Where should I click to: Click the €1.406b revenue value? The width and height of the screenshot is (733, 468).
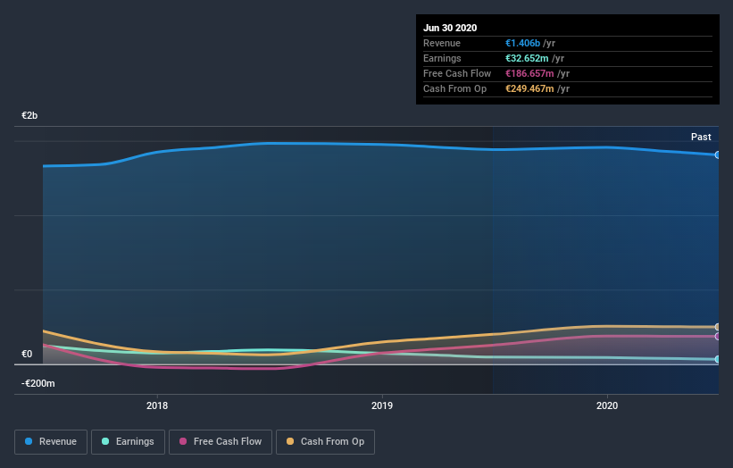point(522,43)
